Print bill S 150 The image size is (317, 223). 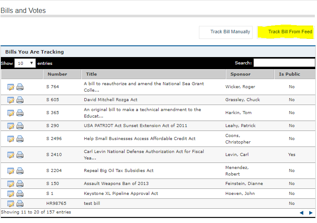[x=20, y=184]
